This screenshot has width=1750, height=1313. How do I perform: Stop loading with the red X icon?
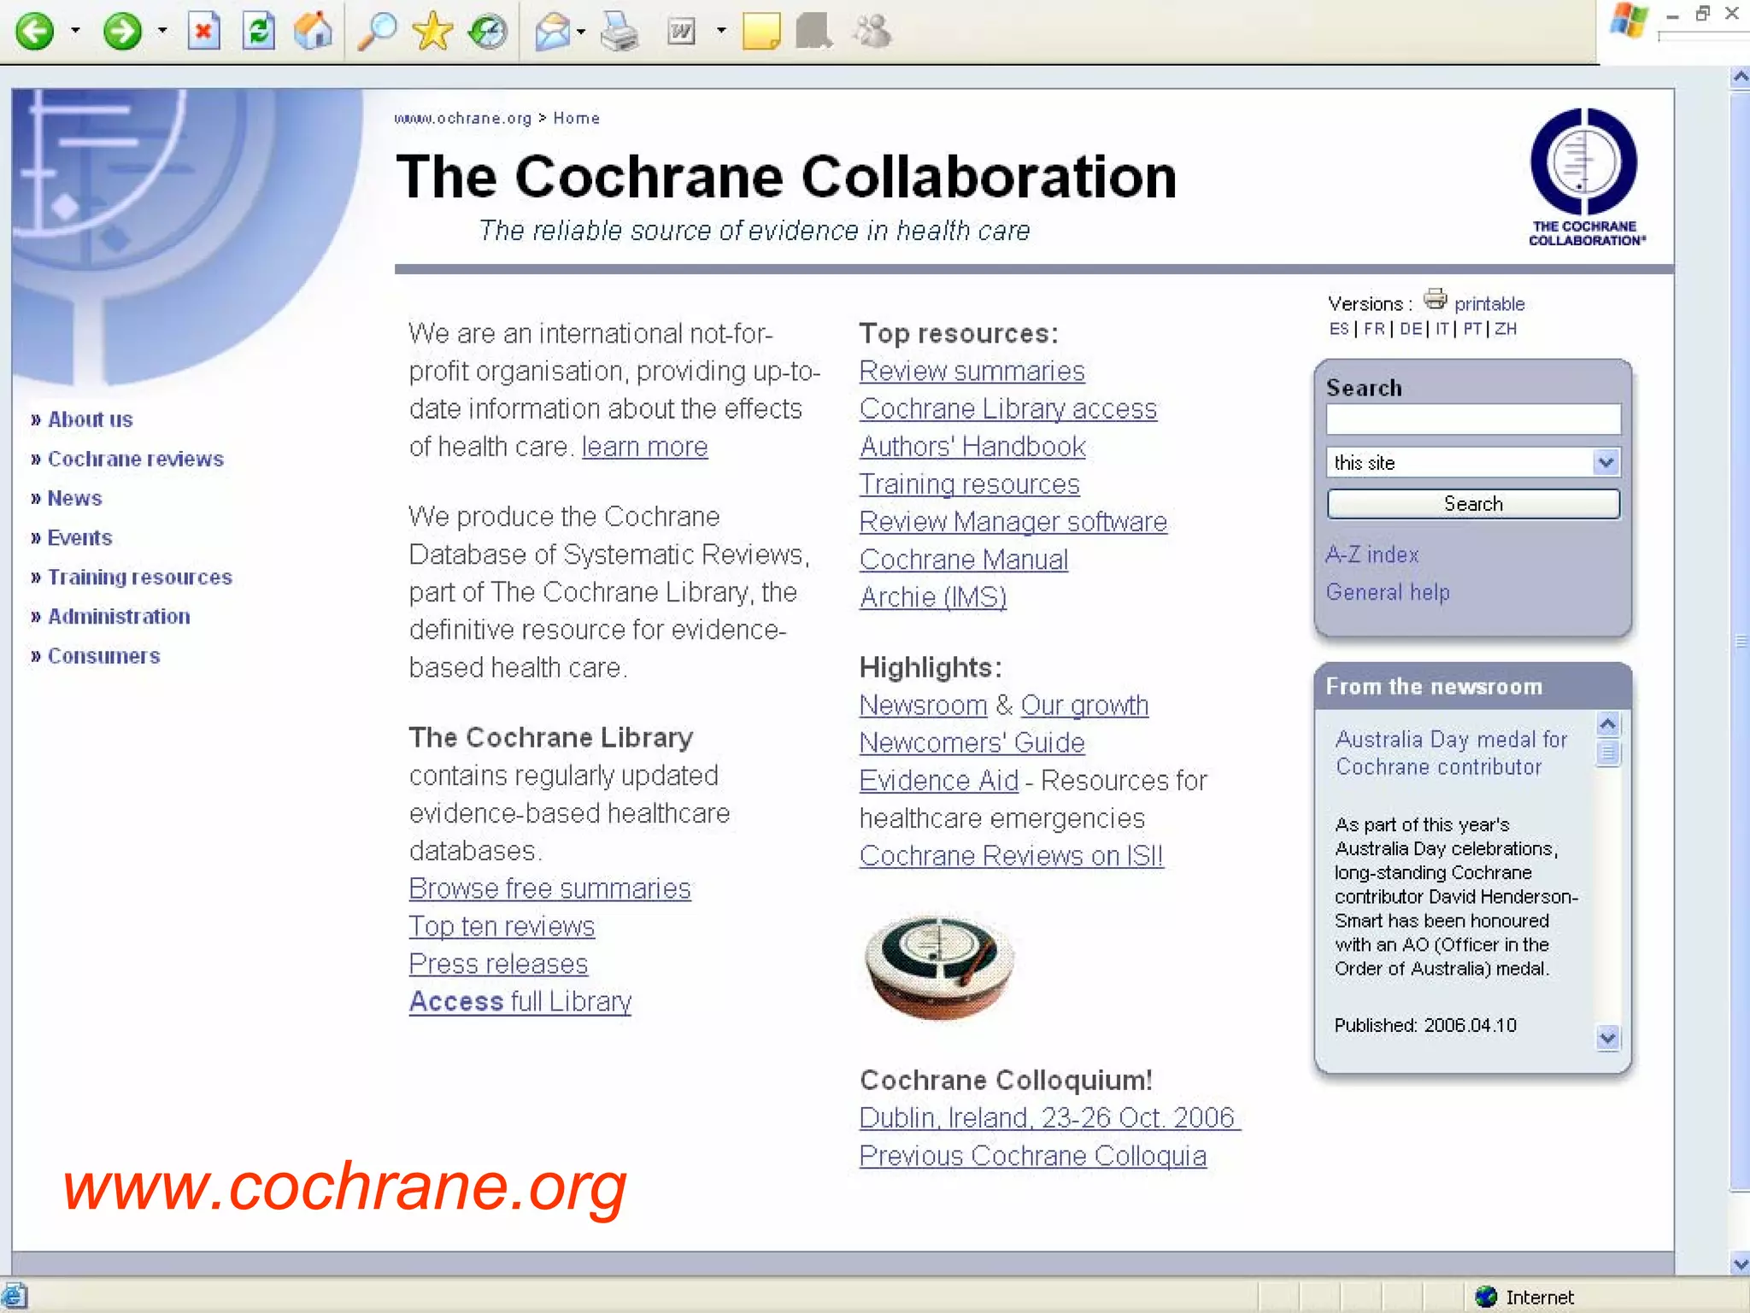point(203,32)
